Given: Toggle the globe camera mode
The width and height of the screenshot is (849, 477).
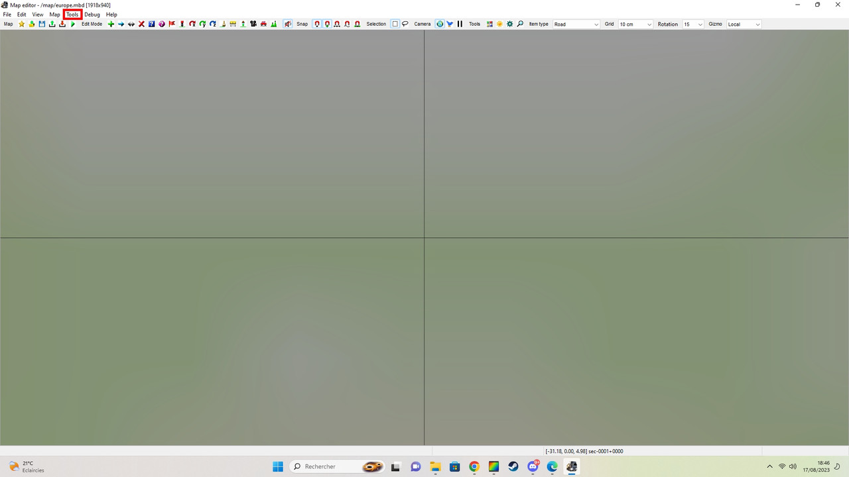Looking at the screenshot, I should pyautogui.click(x=440, y=24).
